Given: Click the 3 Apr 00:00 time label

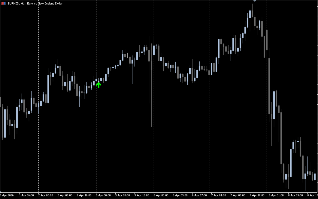Looking at the screenshot, I should (x=103, y=195).
